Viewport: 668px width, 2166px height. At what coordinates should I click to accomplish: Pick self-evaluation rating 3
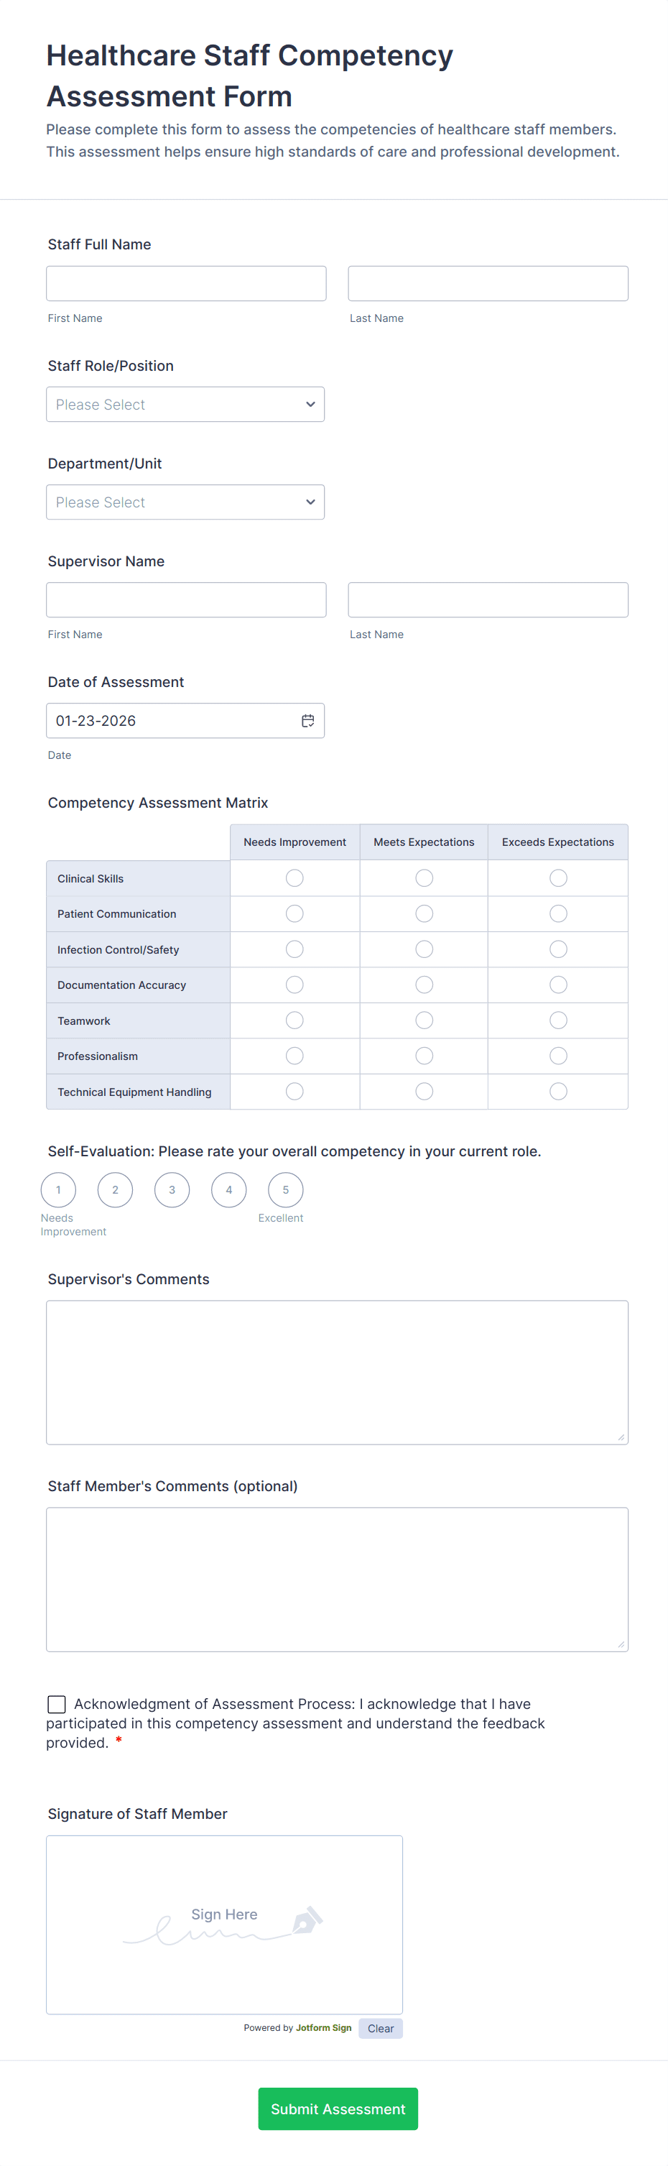click(x=172, y=1190)
